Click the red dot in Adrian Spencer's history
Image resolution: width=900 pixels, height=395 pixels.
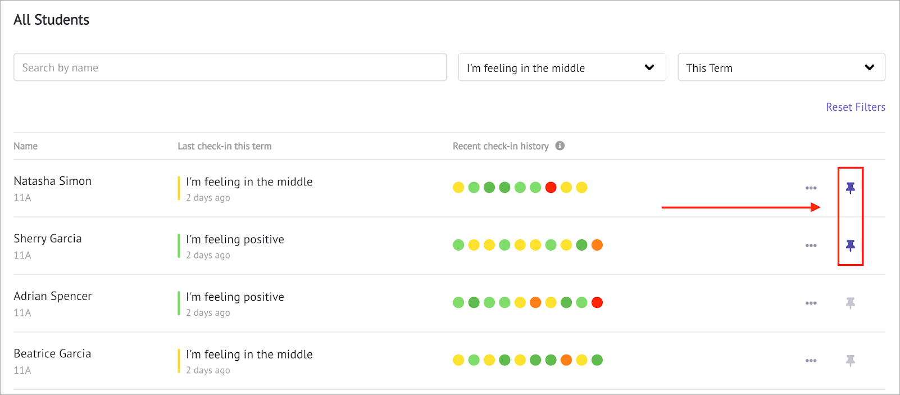click(597, 303)
